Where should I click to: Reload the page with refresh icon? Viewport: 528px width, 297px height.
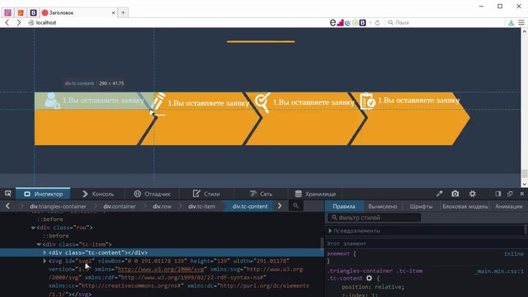click(378, 22)
